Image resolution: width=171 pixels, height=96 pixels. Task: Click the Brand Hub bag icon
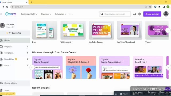(x=1, y=59)
